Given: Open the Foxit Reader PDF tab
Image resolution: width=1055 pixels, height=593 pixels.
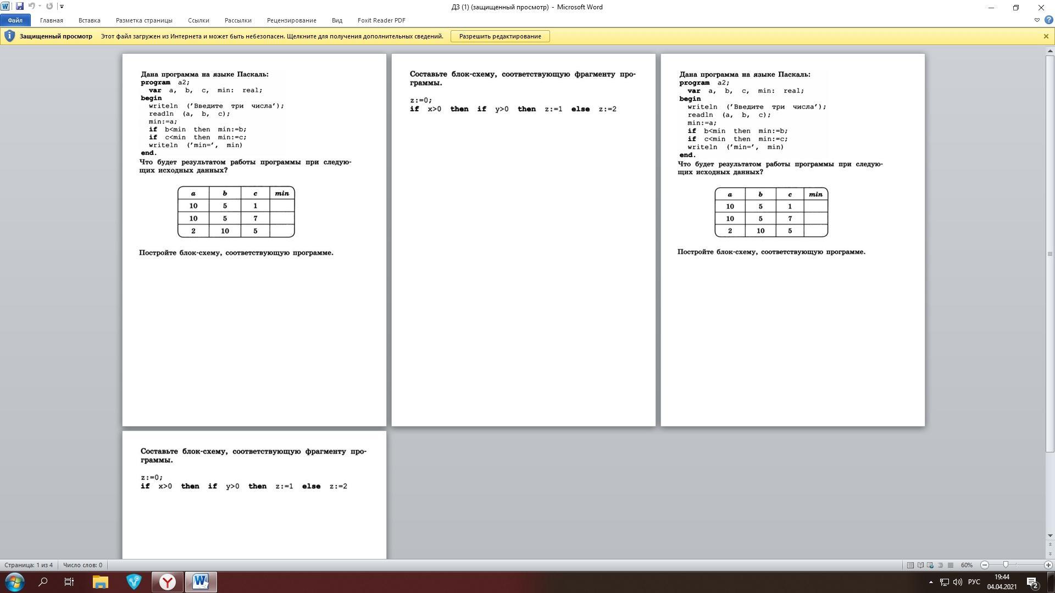Looking at the screenshot, I should coord(381,20).
